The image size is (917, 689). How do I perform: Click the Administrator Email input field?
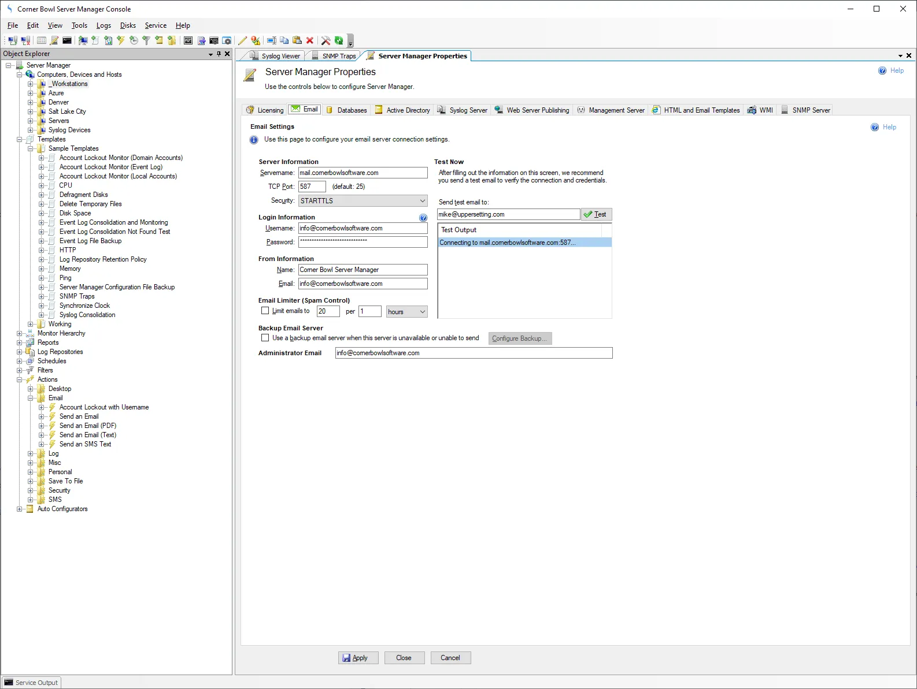pos(474,353)
